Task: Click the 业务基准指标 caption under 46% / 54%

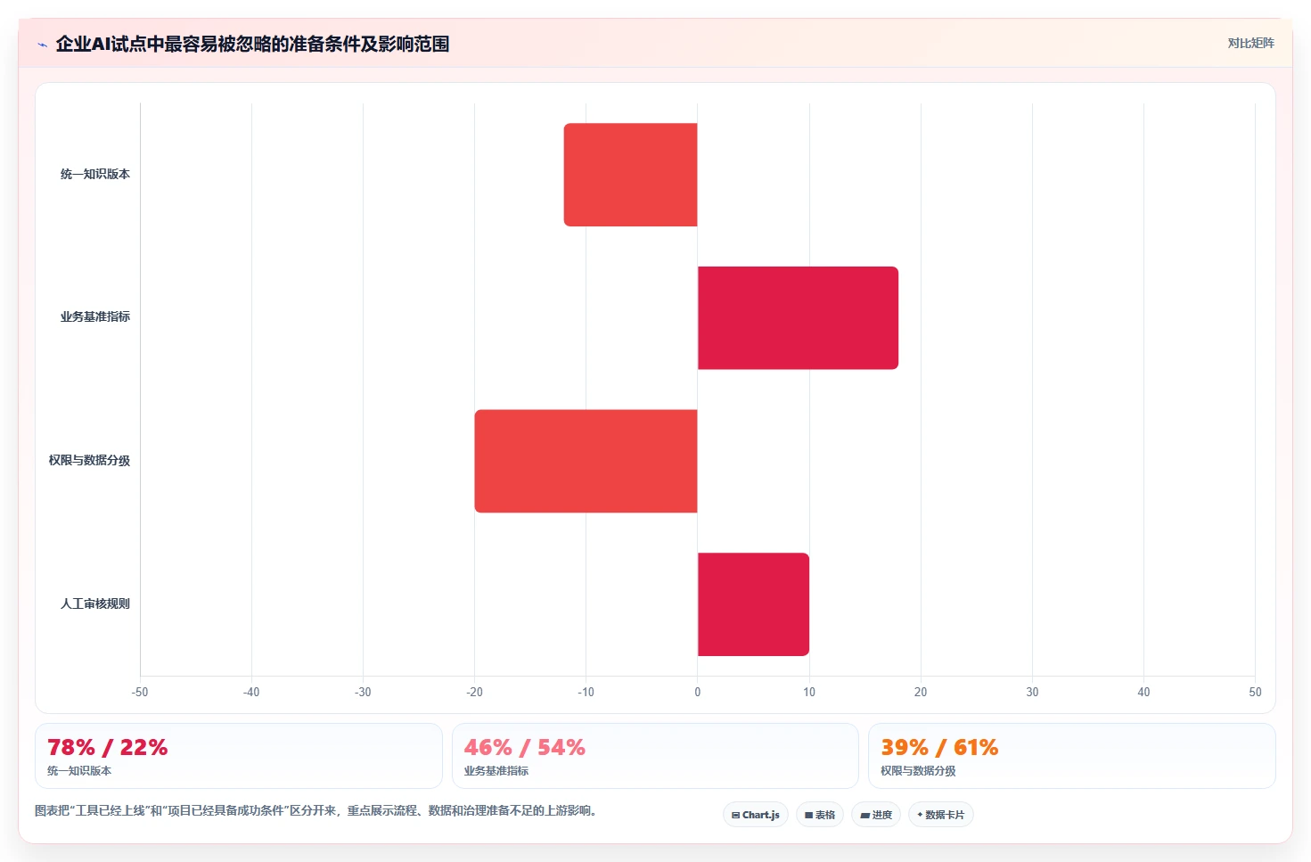Action: tap(496, 771)
